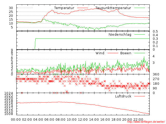Click the 16:00 time axis label
Image resolution: width=166 pixels, height=124 pixels.
coord(105,120)
